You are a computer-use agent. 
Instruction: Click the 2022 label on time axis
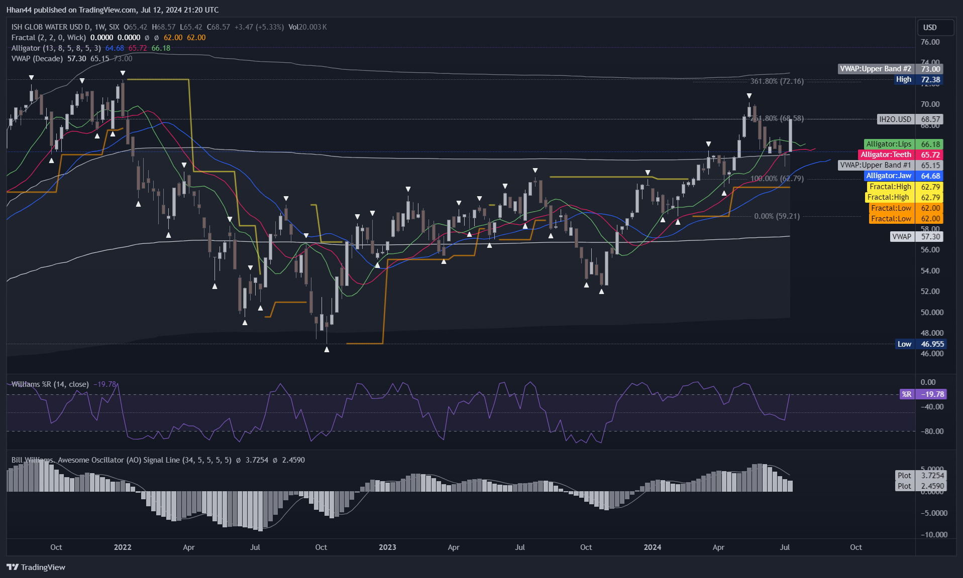123,547
